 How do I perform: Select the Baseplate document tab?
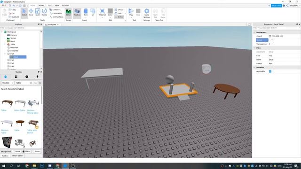pyautogui.click(x=52, y=24)
